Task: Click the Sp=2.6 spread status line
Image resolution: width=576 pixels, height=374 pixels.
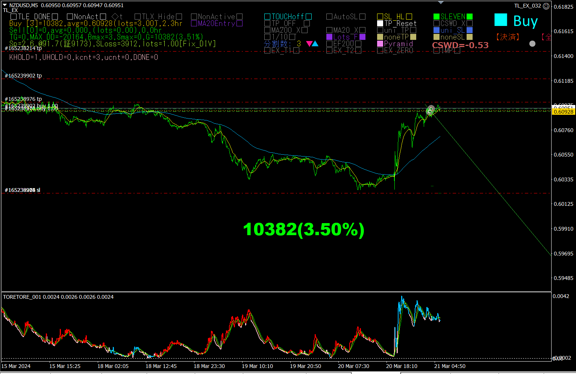Action: pyautogui.click(x=113, y=44)
